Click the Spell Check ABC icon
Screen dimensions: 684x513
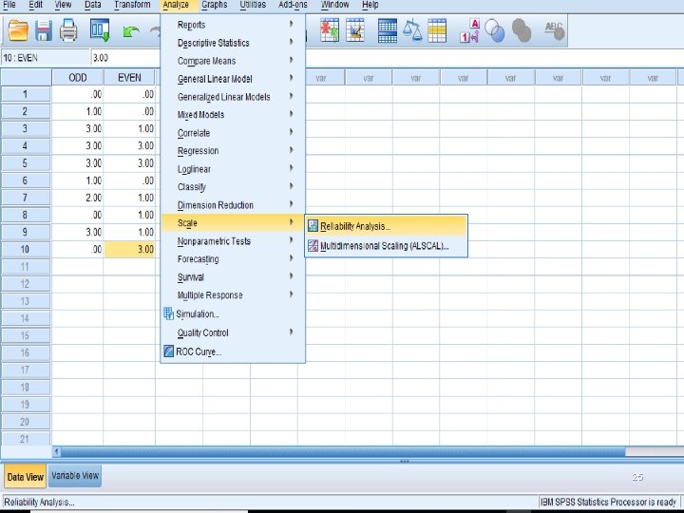point(554,30)
